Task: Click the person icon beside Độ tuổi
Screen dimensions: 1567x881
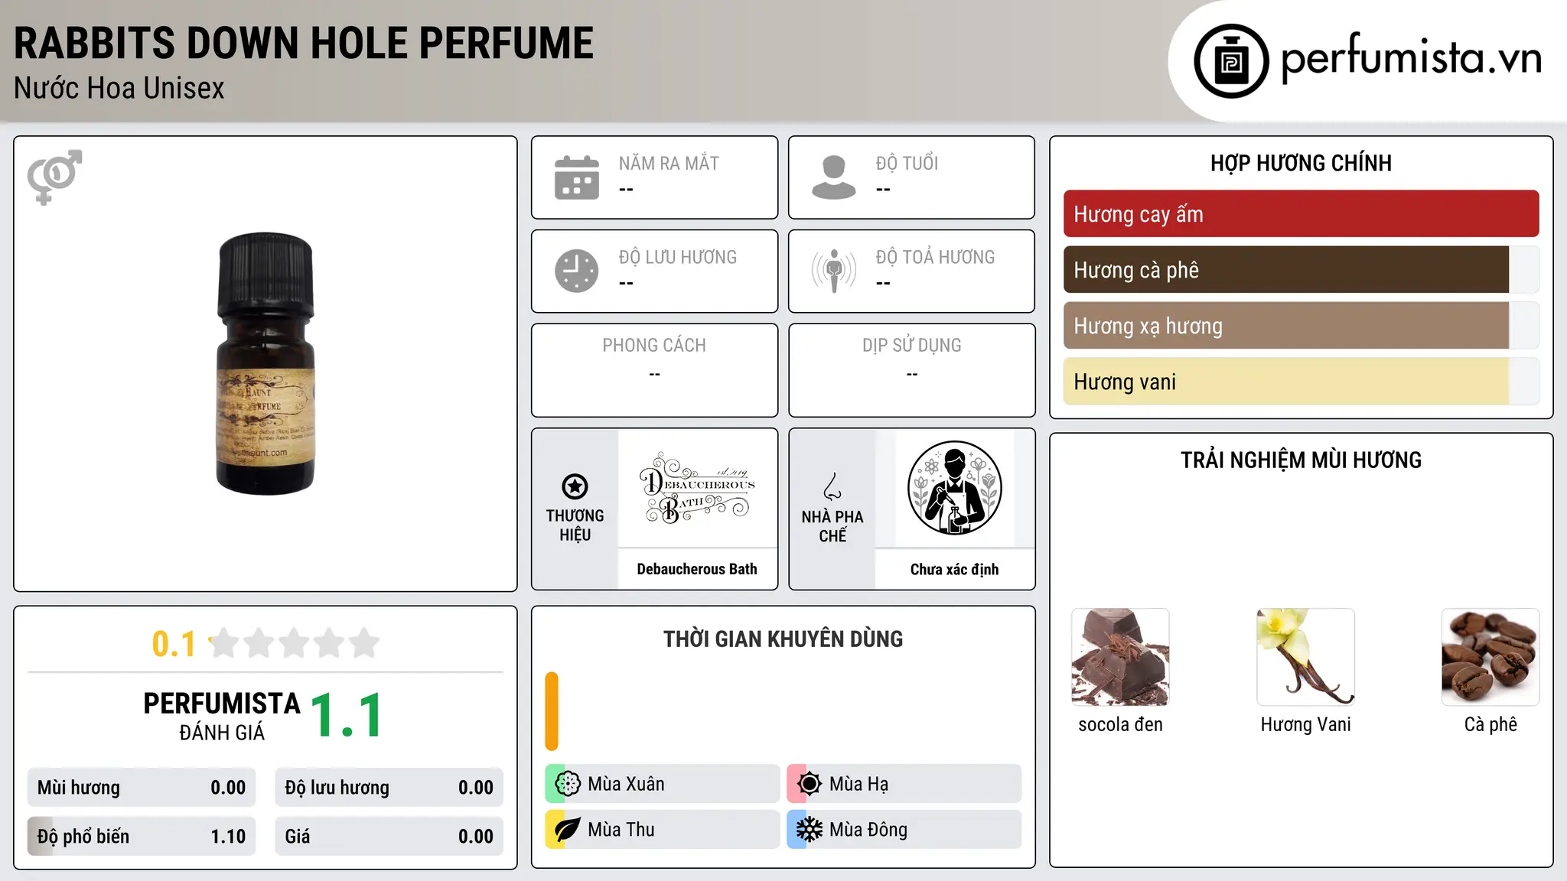Action: (833, 177)
